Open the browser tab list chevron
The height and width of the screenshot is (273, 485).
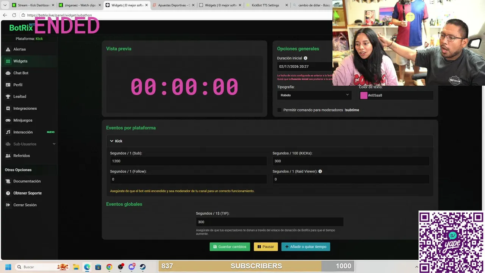tap(5, 5)
